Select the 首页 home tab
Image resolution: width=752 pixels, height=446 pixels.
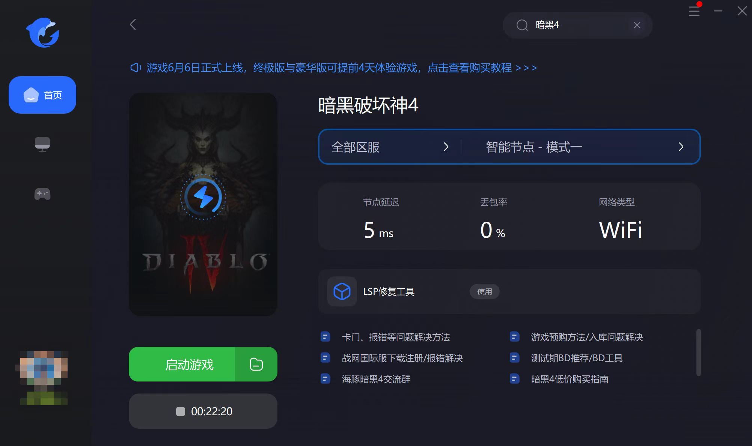[x=42, y=95]
